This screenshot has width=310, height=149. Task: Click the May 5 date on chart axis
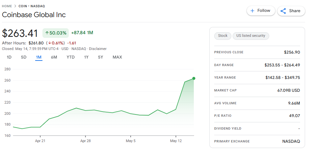pos(131,141)
